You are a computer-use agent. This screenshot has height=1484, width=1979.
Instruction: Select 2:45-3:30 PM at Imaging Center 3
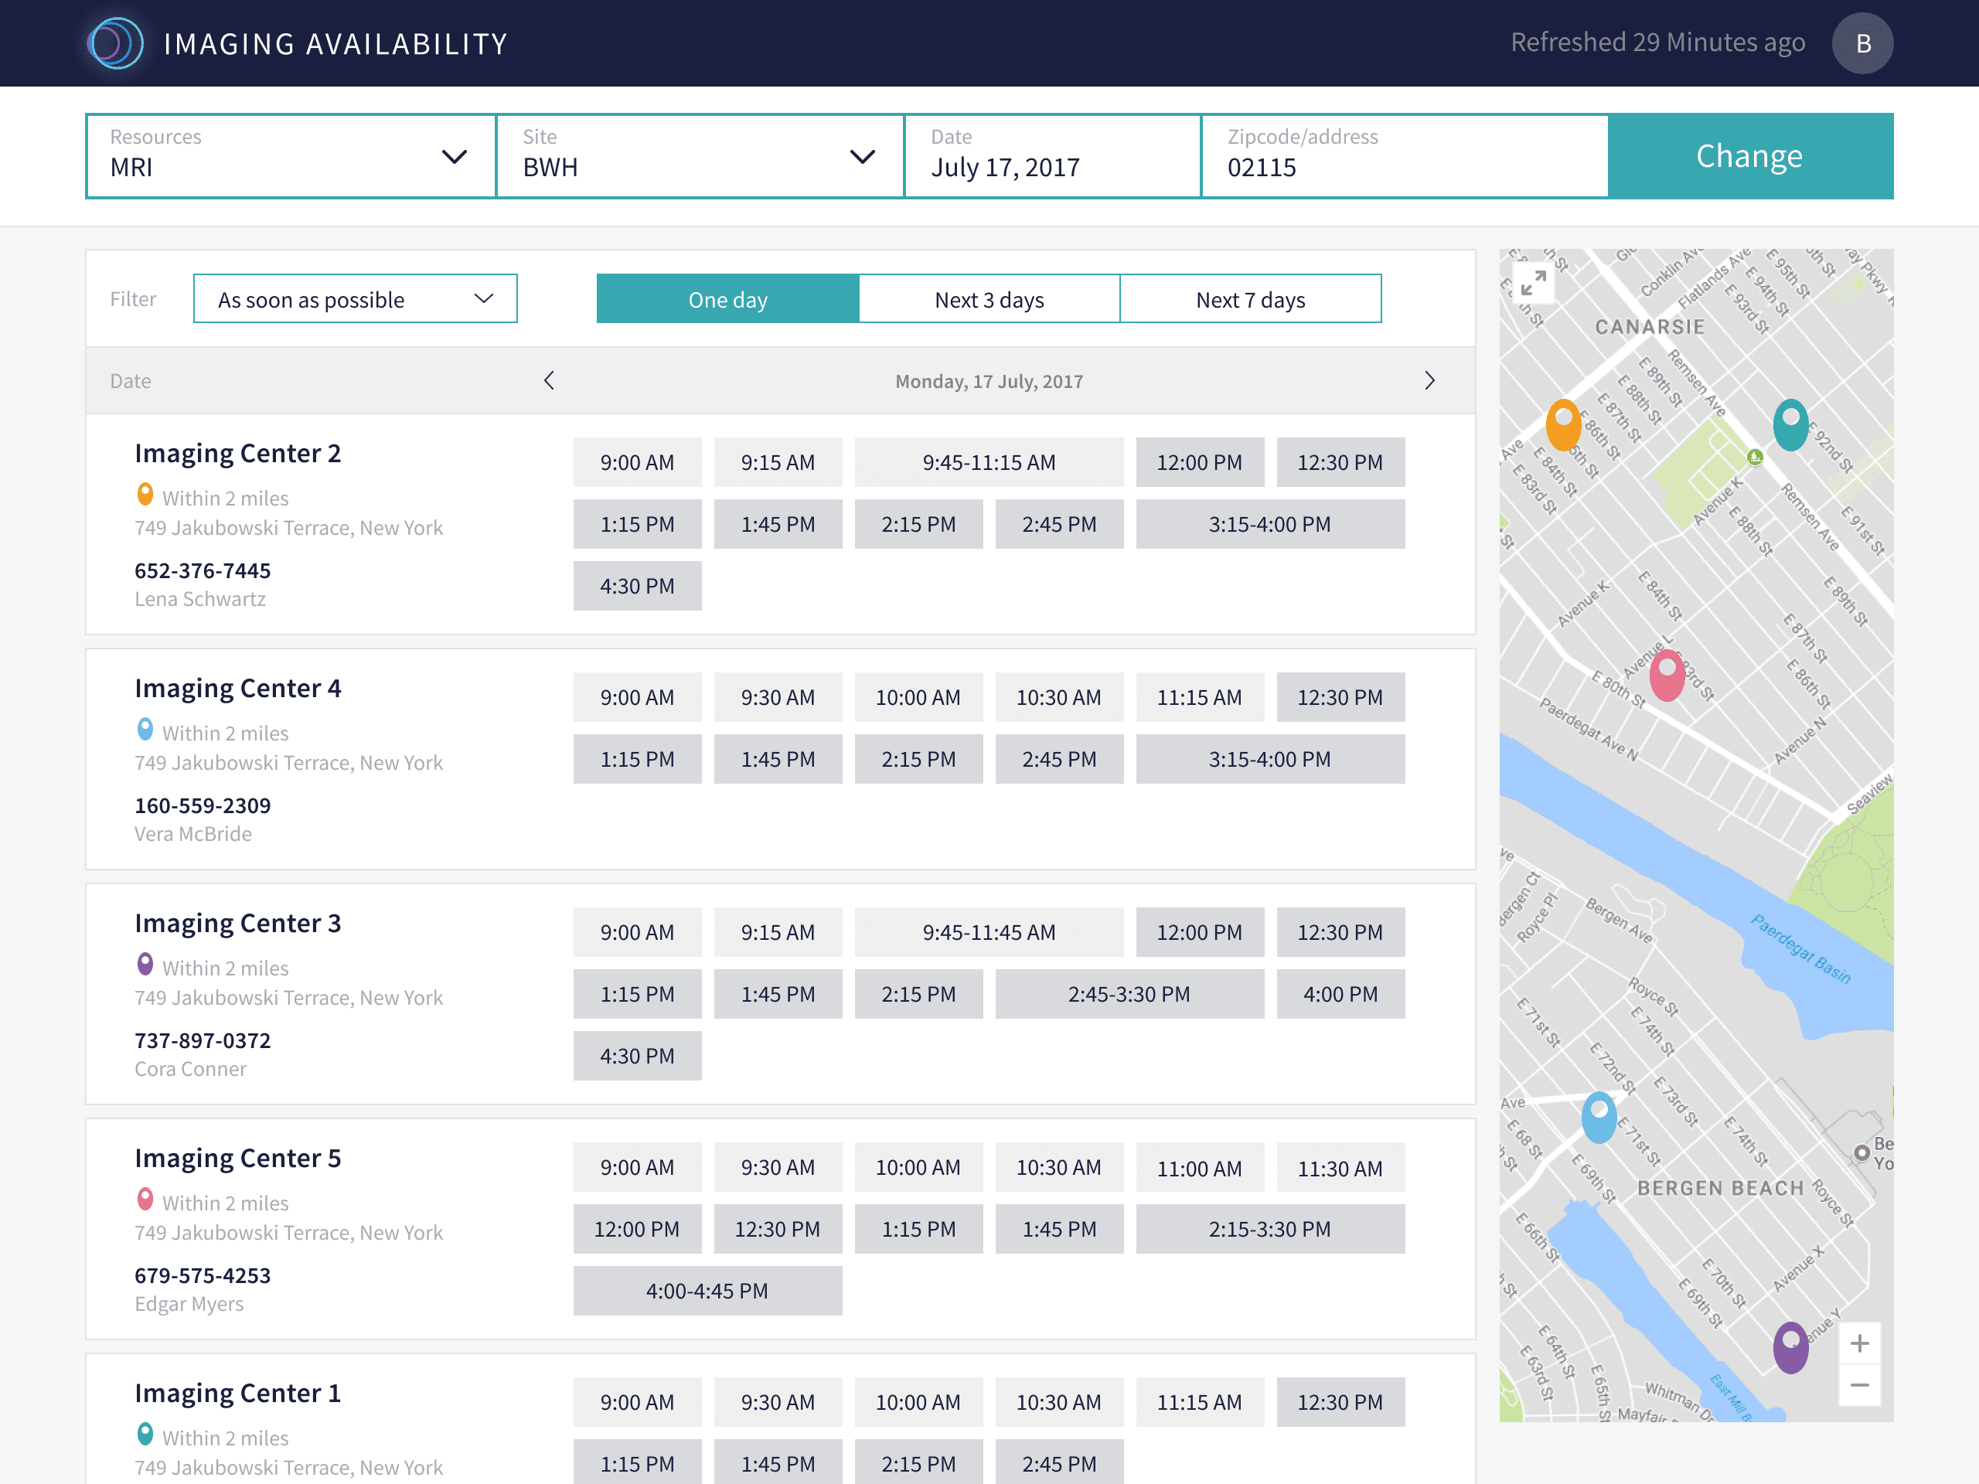click(1130, 994)
